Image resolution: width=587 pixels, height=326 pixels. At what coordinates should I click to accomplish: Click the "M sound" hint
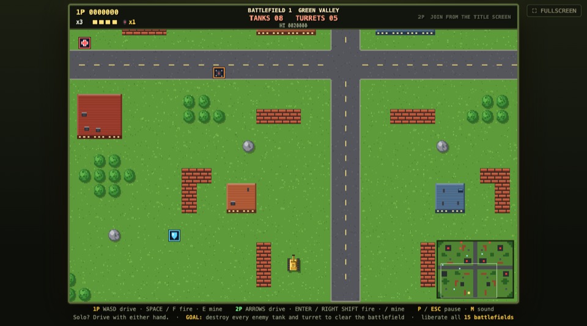pyautogui.click(x=482, y=309)
